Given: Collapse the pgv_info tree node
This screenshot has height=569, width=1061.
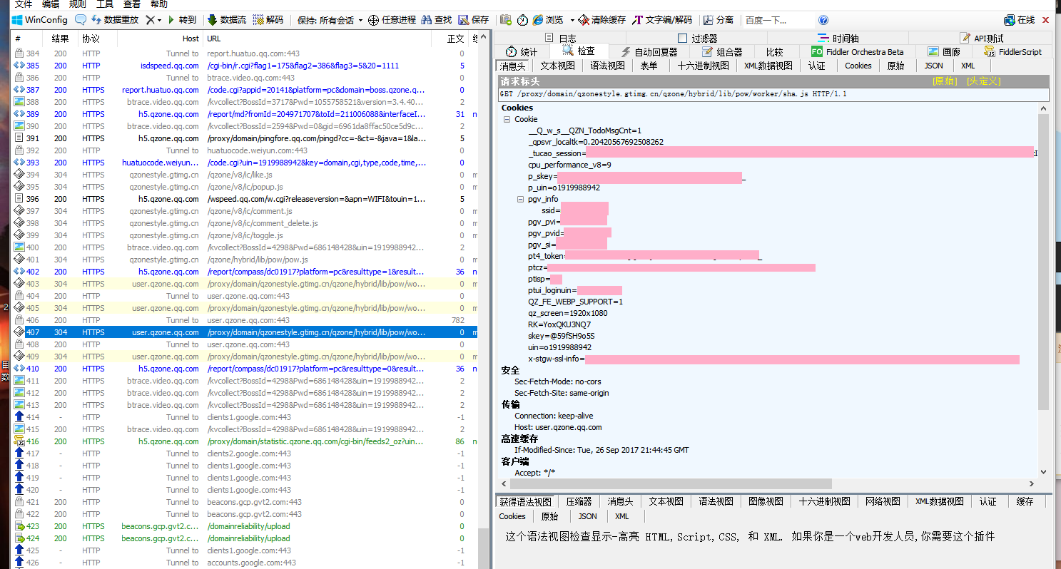Looking at the screenshot, I should (520, 199).
